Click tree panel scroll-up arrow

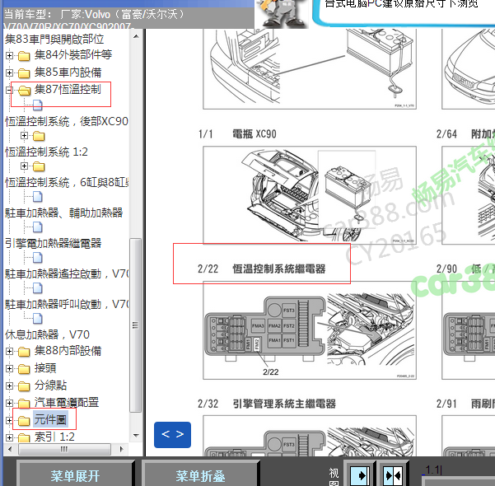click(x=136, y=36)
